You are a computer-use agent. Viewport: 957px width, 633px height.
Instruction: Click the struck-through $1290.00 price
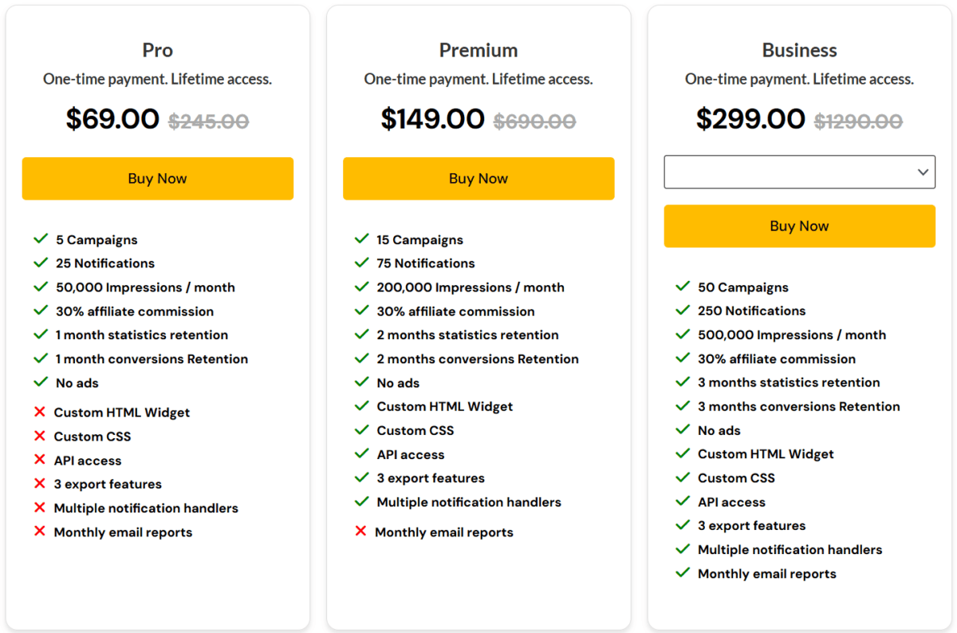(x=858, y=121)
